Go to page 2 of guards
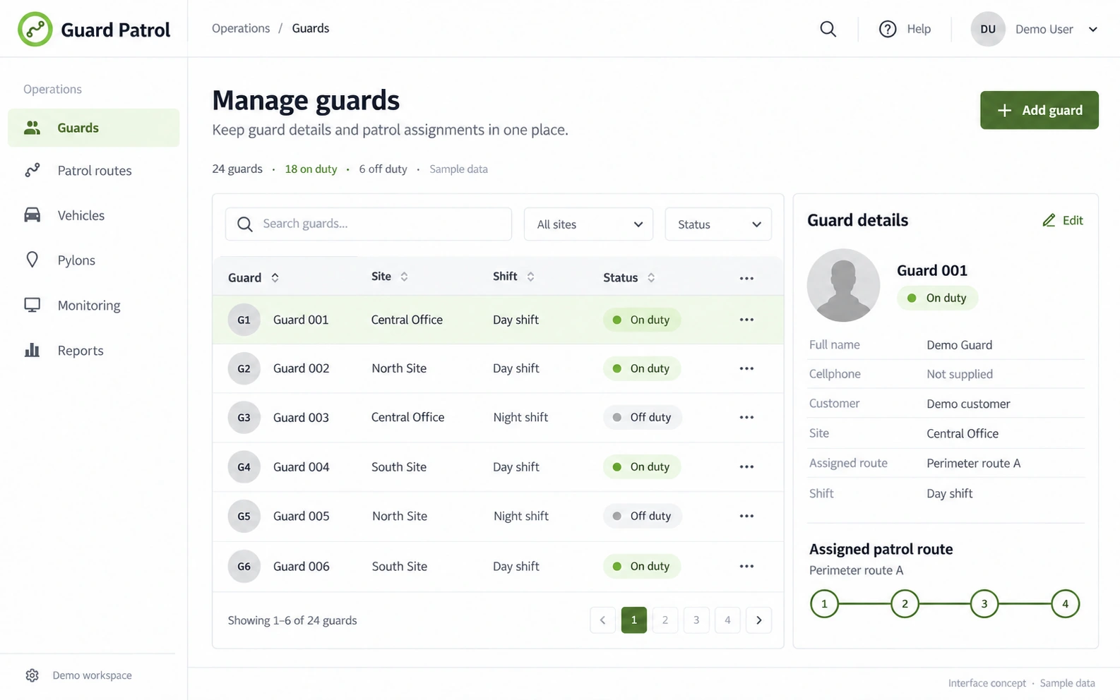The image size is (1120, 700). (665, 620)
